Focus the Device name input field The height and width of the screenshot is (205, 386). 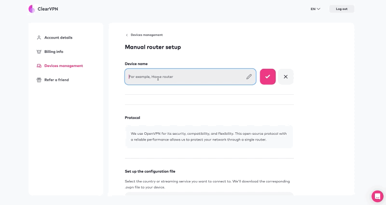[x=190, y=77]
